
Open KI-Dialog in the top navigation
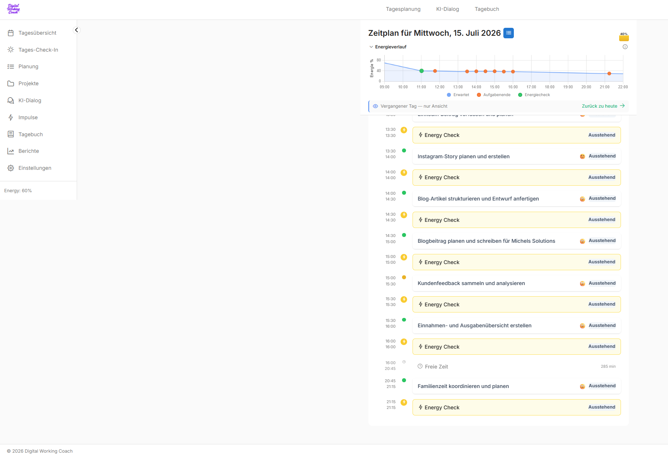tap(448, 9)
